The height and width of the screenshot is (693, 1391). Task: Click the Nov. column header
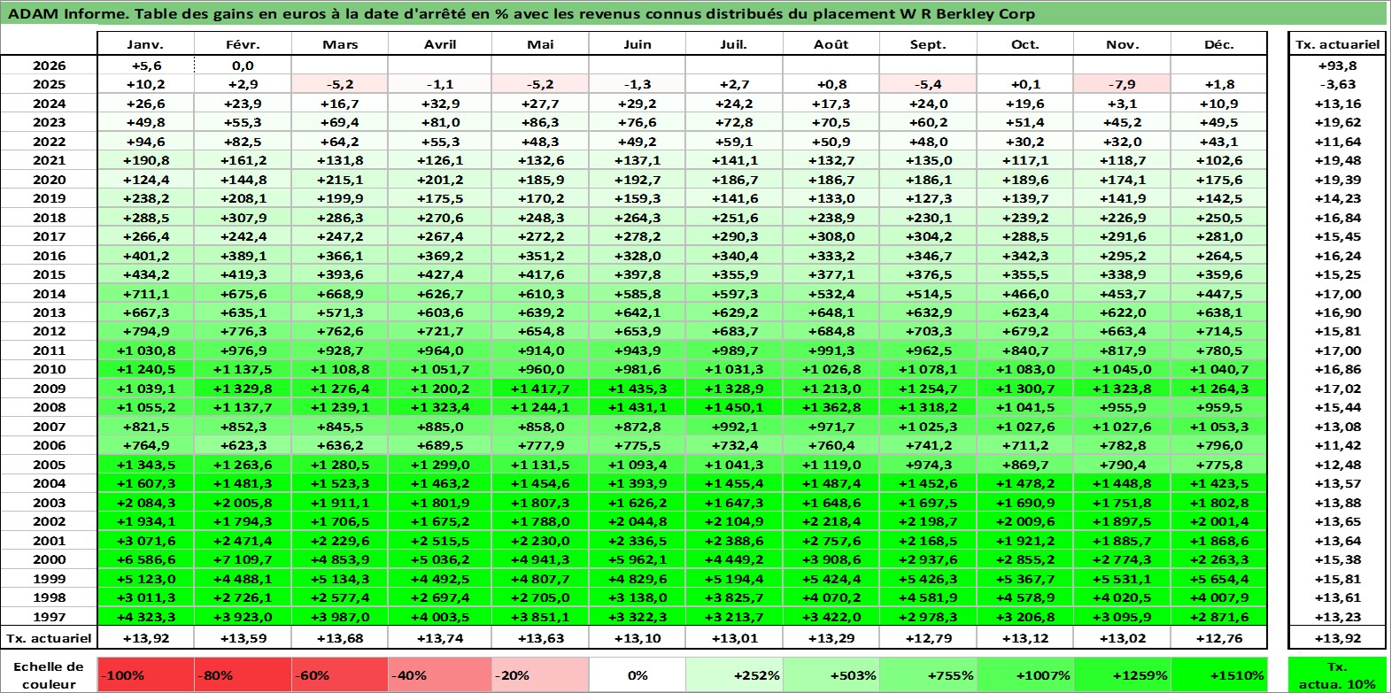[x=1122, y=44]
